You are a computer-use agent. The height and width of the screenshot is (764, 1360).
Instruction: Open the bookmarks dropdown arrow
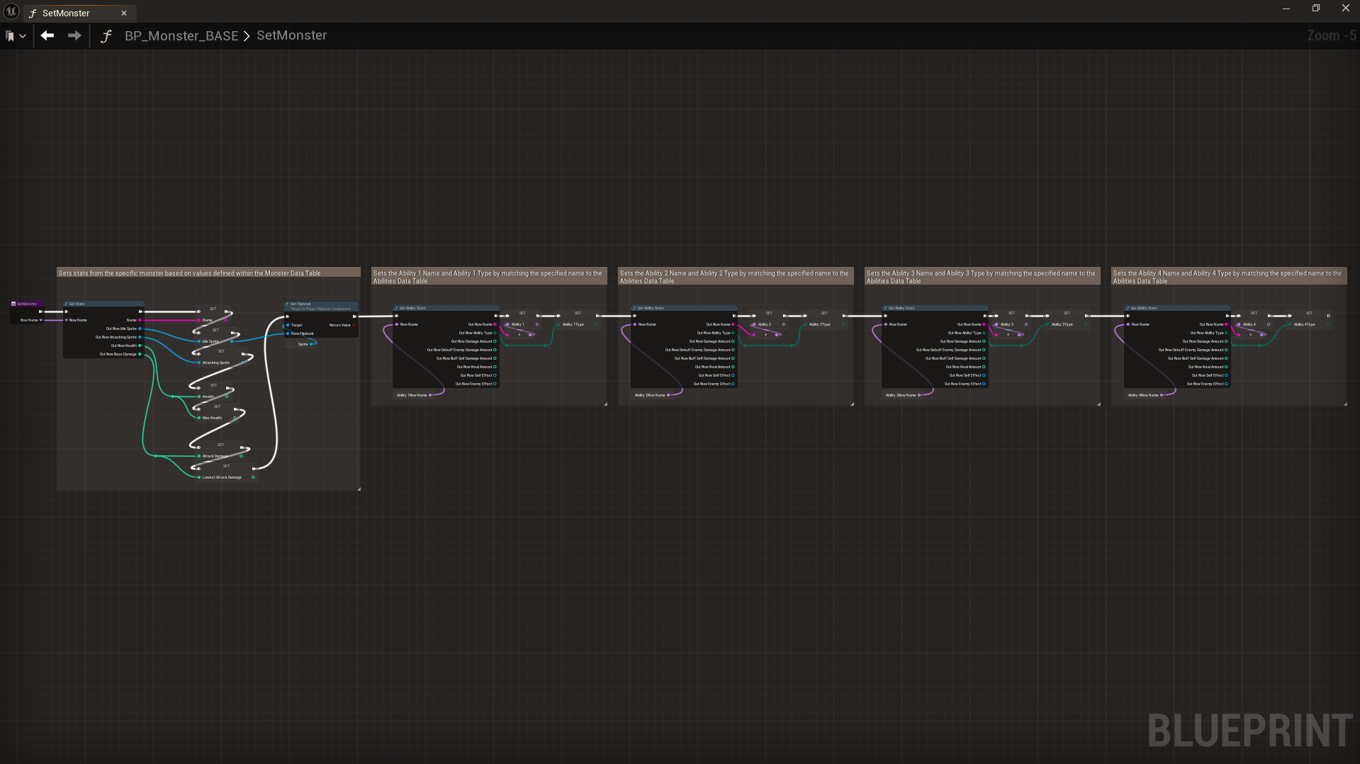point(23,36)
